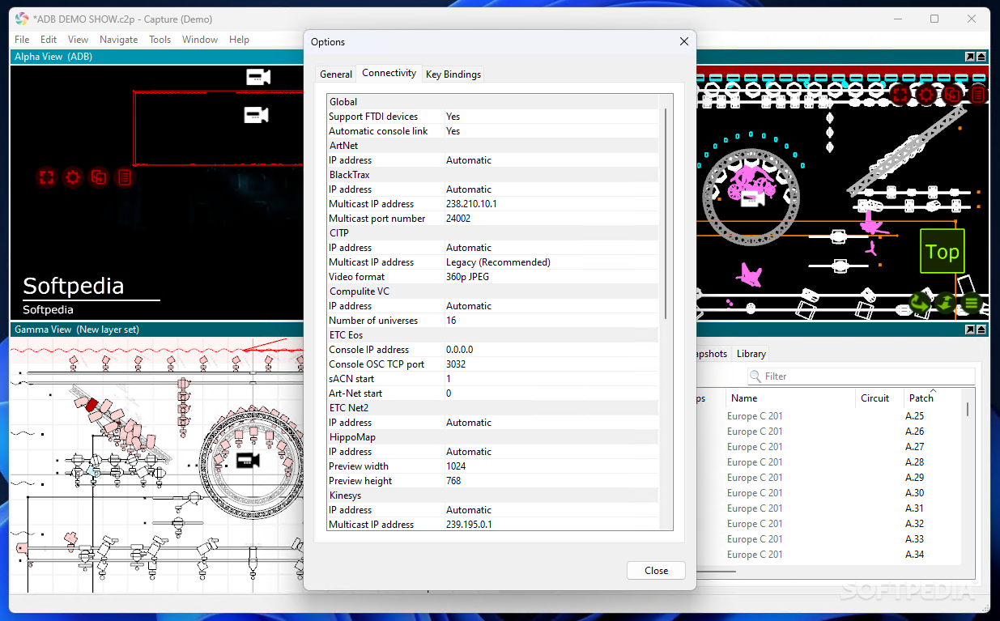Screen dimensions: 1000x621
Task: Sort by the Name column header
Action: pos(790,398)
